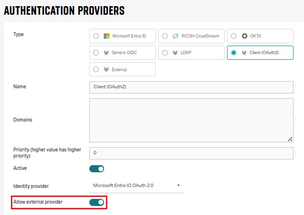Click the Domains textarea resize handle
The width and height of the screenshot is (304, 215).
coord(290,139)
